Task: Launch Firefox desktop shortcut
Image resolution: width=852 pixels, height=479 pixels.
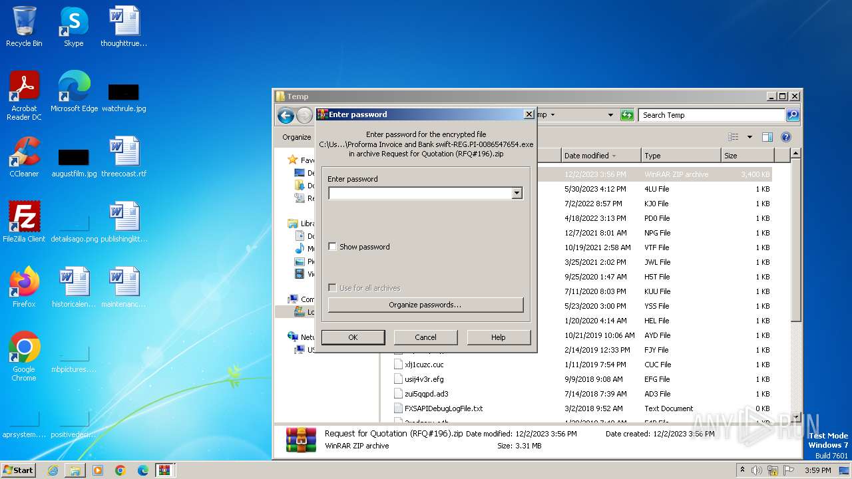Action: pyautogui.click(x=24, y=287)
